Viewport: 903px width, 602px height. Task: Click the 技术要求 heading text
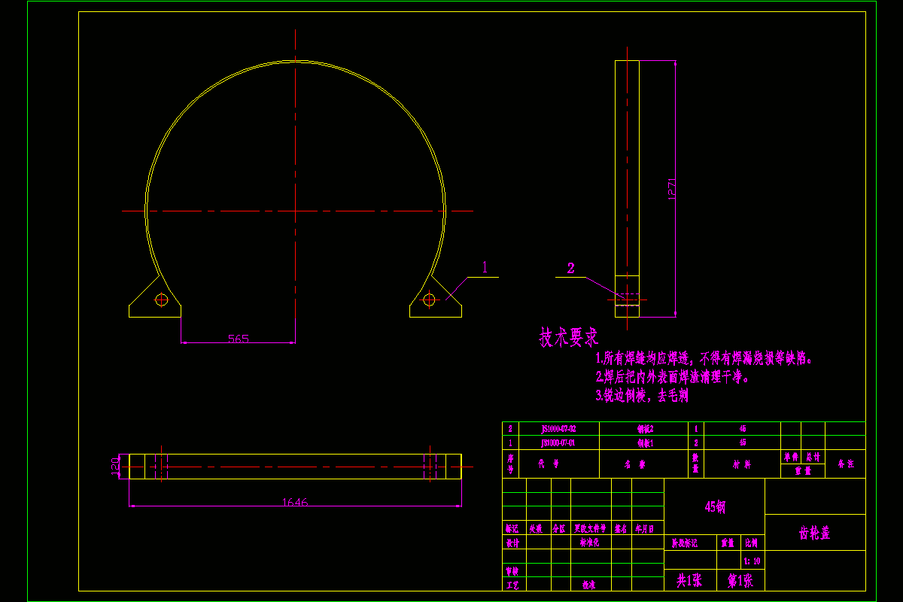568,338
